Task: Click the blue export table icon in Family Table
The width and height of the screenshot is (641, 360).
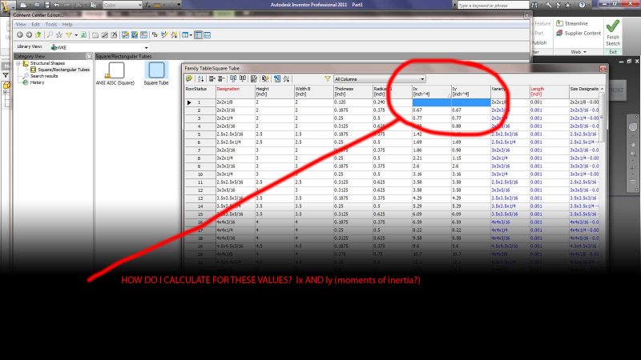Action: (277, 78)
